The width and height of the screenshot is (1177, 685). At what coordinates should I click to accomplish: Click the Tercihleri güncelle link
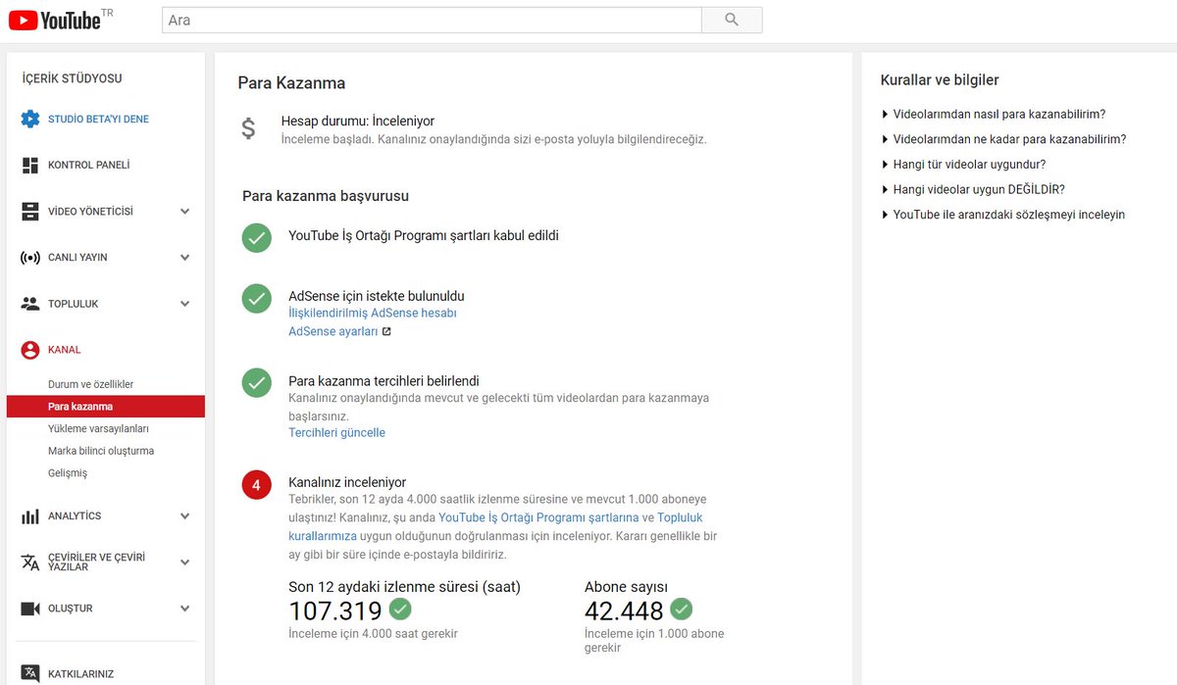336,433
